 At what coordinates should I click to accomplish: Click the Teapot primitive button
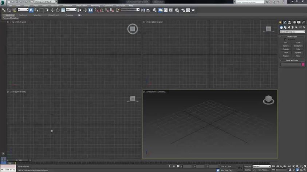click(x=286, y=56)
